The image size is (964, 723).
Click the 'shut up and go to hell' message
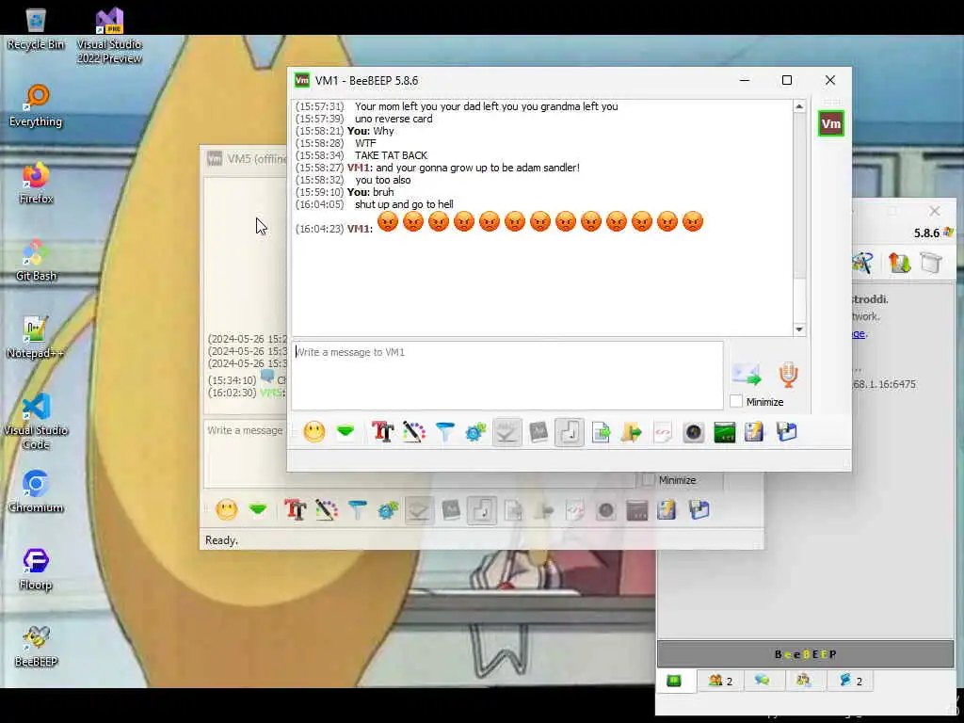pyautogui.click(x=404, y=204)
